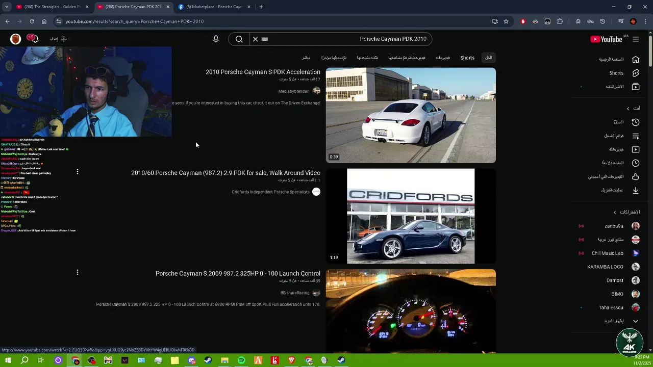The width and height of the screenshot is (653, 367).
Task: Select the Recently uploaded filter chip
Action: coord(334,58)
